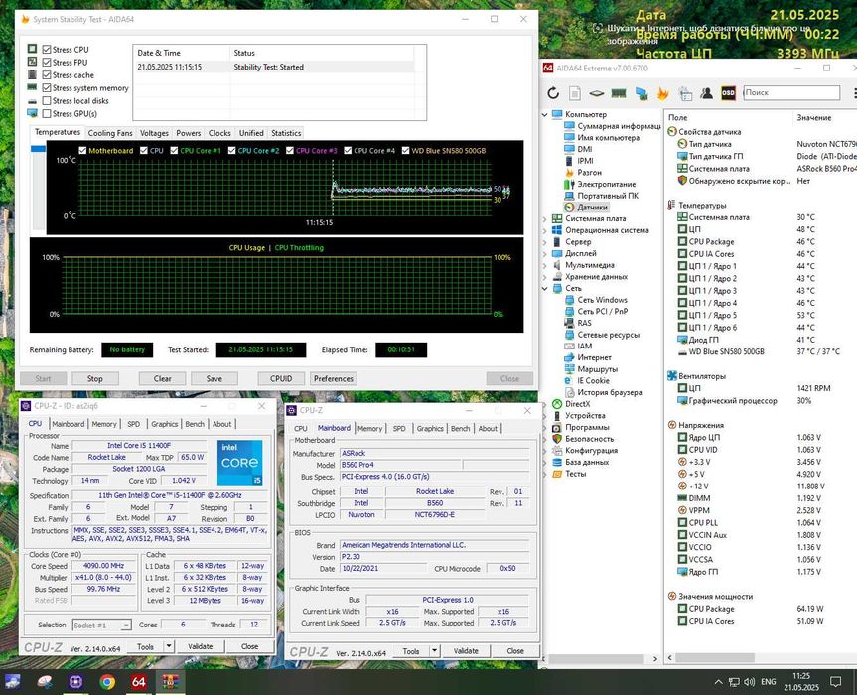Stop the stability test
Viewport: 857px width, 695px height.
[x=94, y=378]
